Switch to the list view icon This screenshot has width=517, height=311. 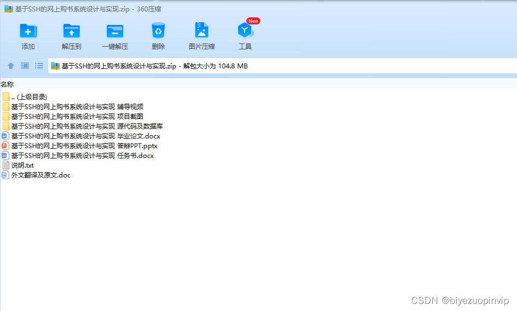(x=39, y=66)
